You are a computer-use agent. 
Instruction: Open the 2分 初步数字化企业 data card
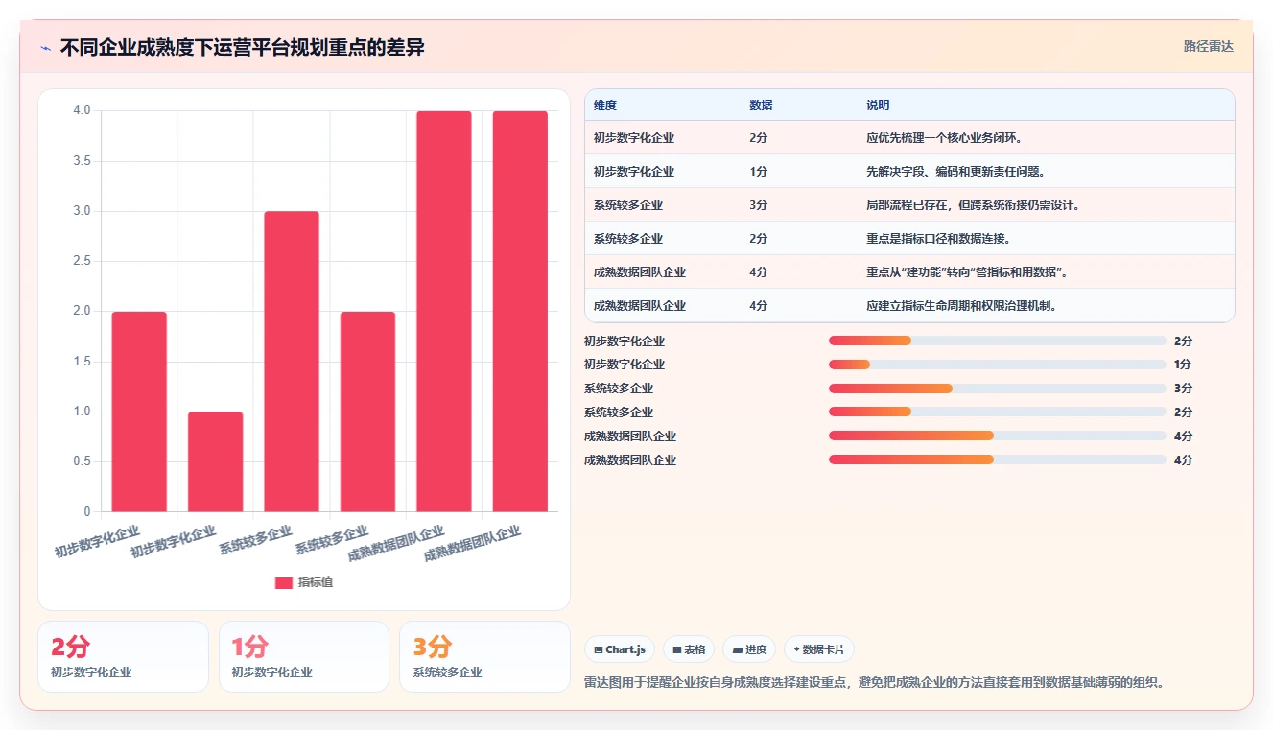(123, 656)
